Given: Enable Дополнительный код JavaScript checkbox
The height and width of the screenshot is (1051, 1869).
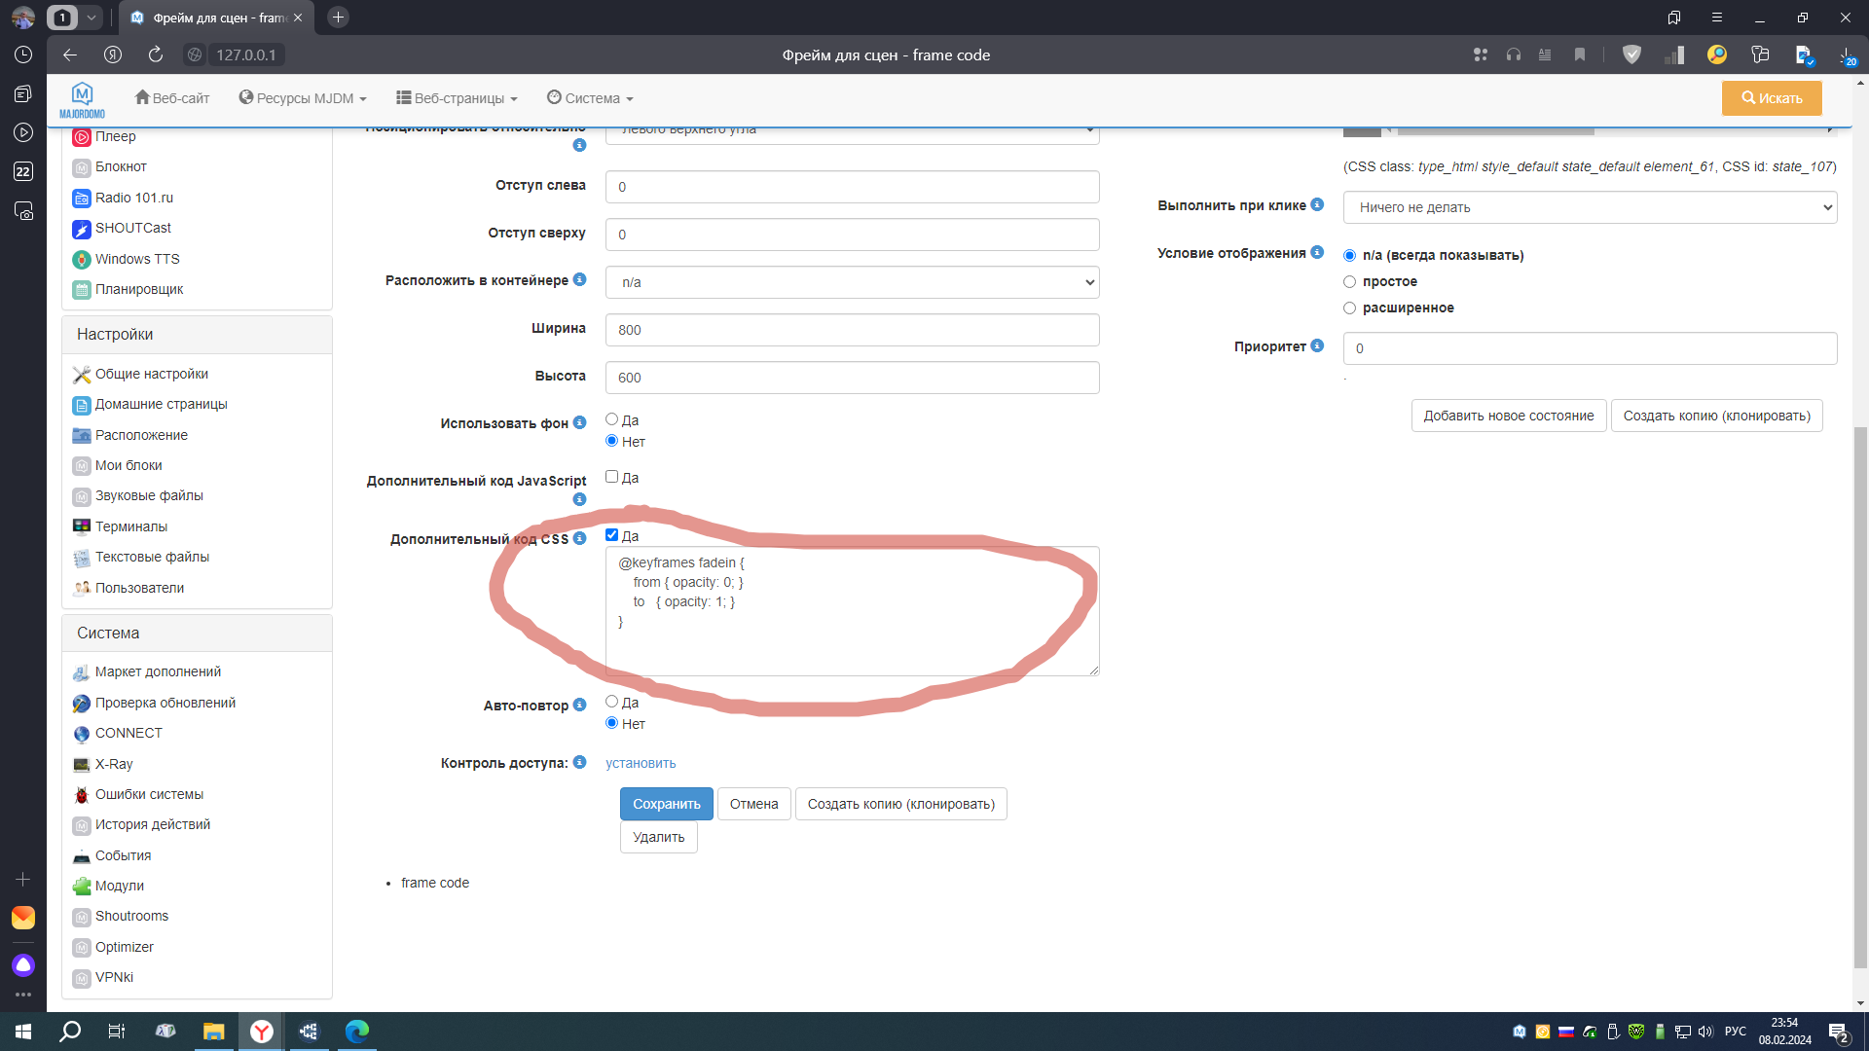Looking at the screenshot, I should 611,477.
